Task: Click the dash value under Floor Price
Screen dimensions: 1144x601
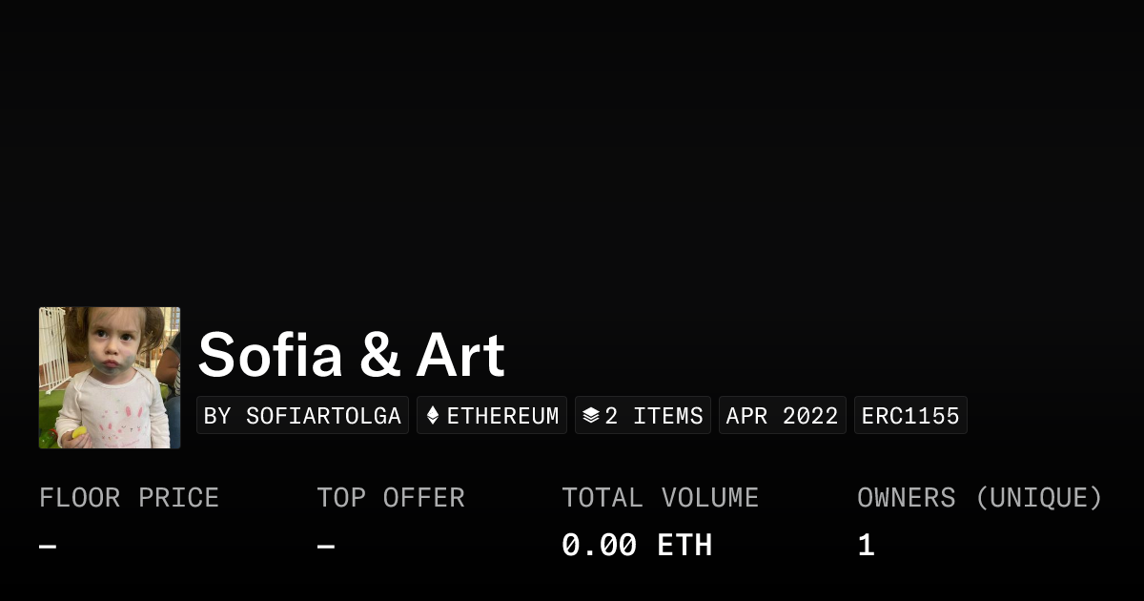Action: point(48,546)
